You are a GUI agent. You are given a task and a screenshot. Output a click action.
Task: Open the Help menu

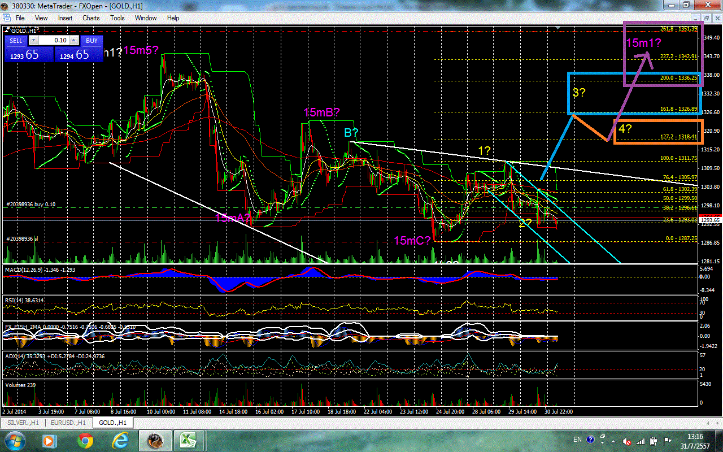tap(173, 18)
